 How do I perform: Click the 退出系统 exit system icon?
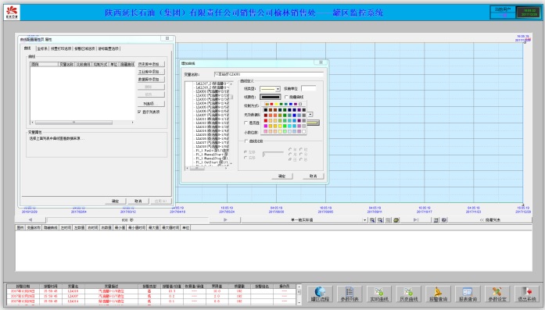click(x=527, y=294)
